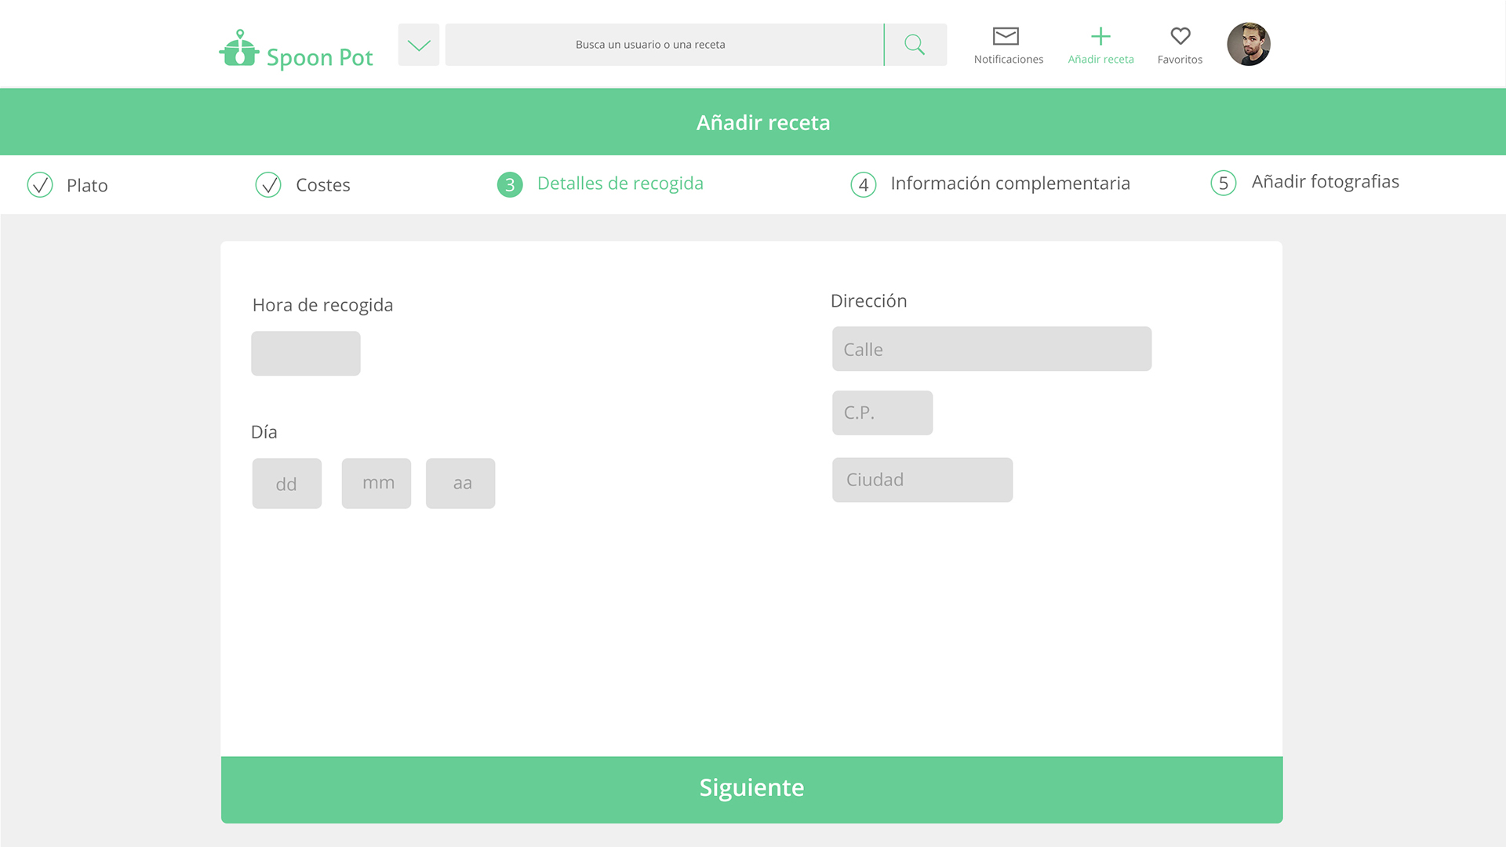The image size is (1506, 847).
Task: Click the Añadir receta plus icon
Action: pyautogui.click(x=1100, y=36)
